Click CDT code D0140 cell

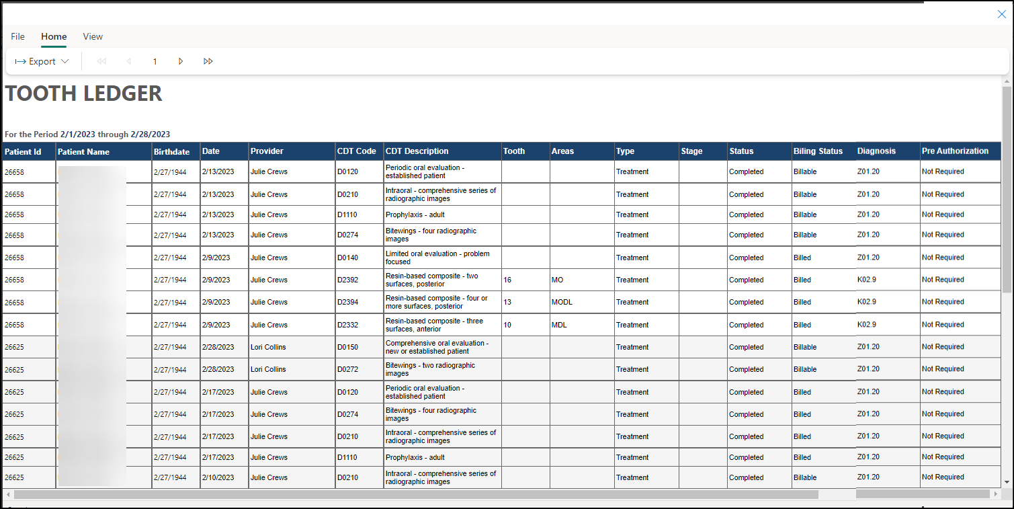[x=360, y=258]
